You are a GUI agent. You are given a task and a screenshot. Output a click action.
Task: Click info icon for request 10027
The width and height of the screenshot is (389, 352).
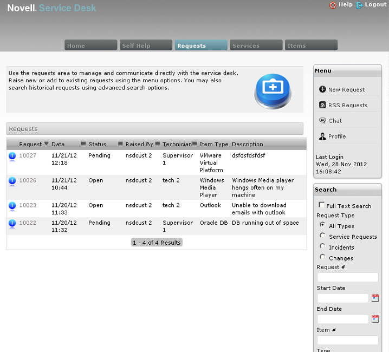(12, 156)
